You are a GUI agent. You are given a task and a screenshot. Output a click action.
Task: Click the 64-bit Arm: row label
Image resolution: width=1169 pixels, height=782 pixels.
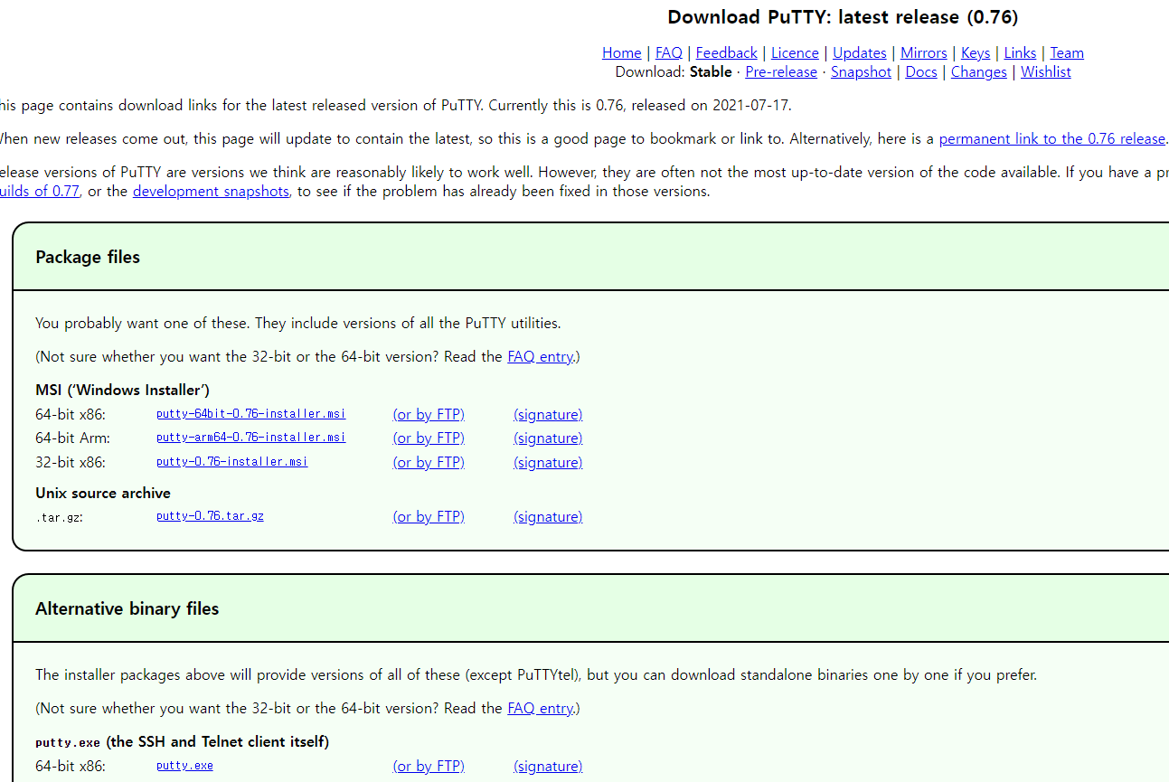(72, 438)
